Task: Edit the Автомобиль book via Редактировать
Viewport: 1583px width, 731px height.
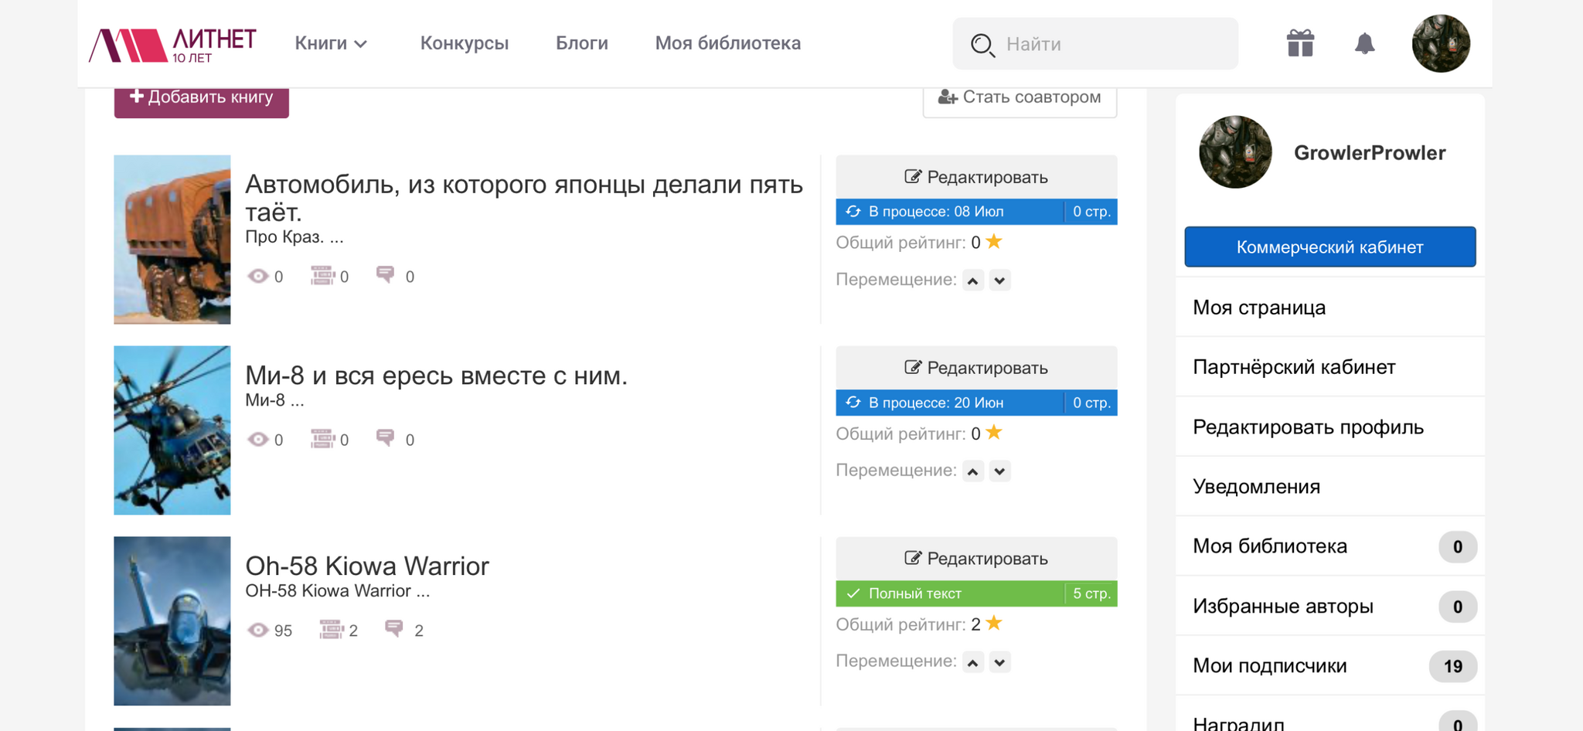Action: (976, 177)
